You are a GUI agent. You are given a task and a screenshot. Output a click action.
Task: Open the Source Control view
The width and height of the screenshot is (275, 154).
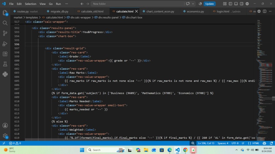5,33
